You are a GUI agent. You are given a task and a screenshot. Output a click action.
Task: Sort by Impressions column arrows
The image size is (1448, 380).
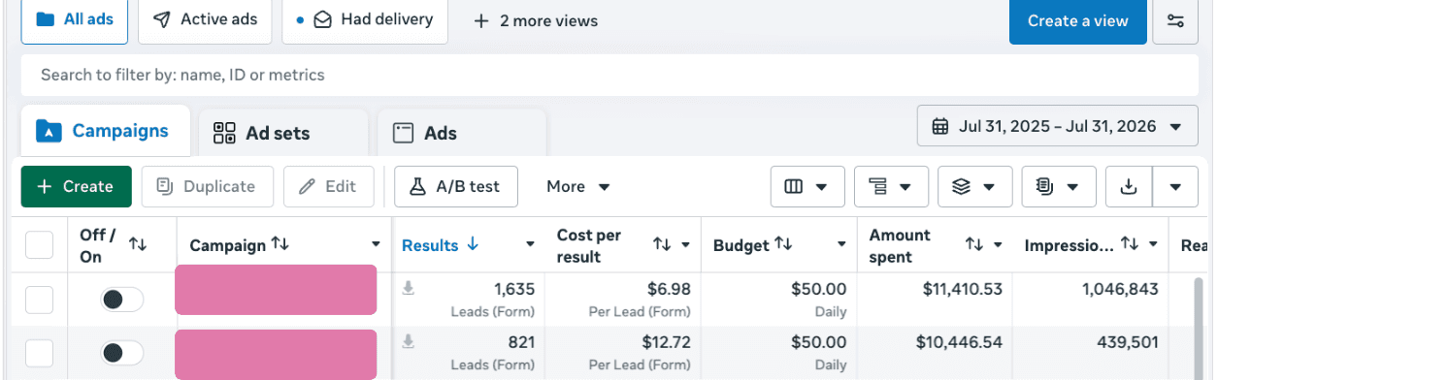coord(1130,244)
